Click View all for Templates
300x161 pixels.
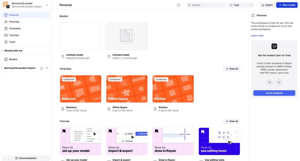[x=231, y=69]
